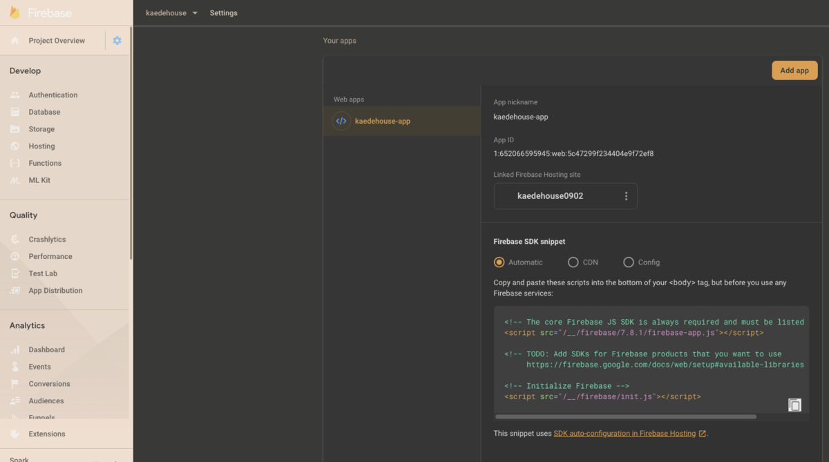
Task: Click the setup#available-libraries URL in snippet
Action: click(665, 365)
